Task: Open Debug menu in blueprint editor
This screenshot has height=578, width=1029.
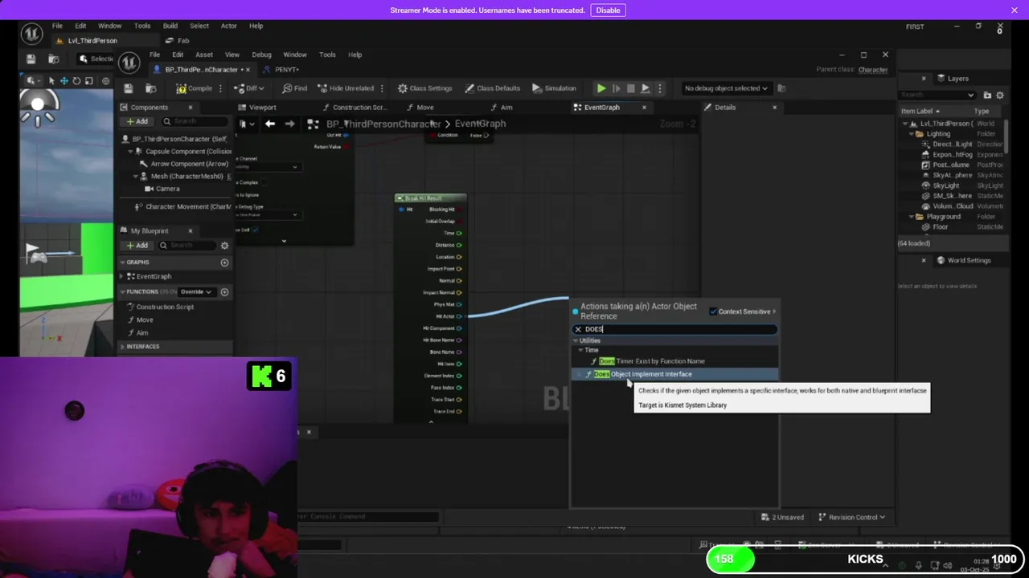Action: point(261,55)
